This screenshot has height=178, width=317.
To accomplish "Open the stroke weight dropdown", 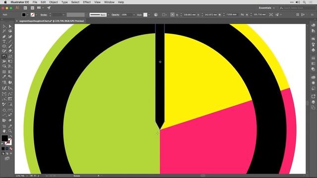I will [63, 15].
